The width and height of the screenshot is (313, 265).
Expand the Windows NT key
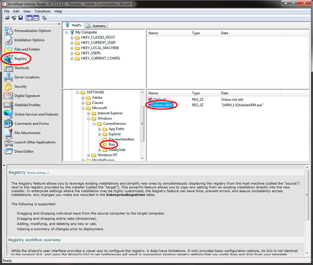click(x=88, y=155)
